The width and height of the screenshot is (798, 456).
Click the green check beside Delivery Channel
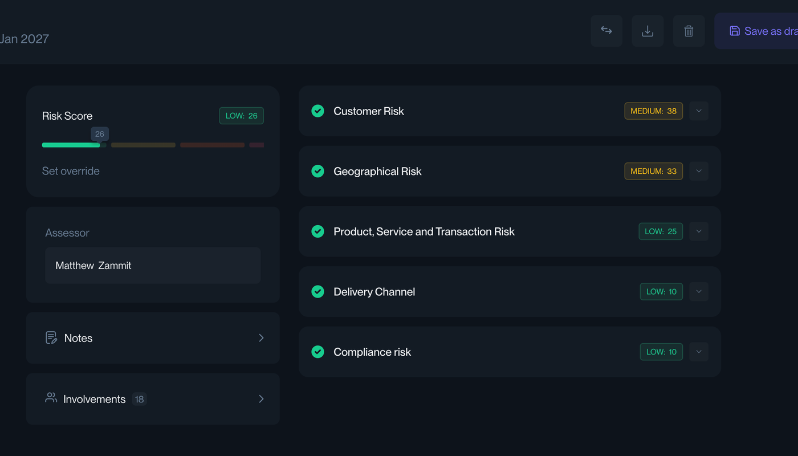[317, 291]
